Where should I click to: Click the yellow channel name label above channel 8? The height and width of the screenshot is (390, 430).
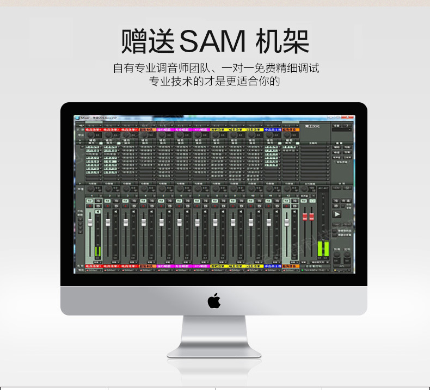tap(219, 129)
